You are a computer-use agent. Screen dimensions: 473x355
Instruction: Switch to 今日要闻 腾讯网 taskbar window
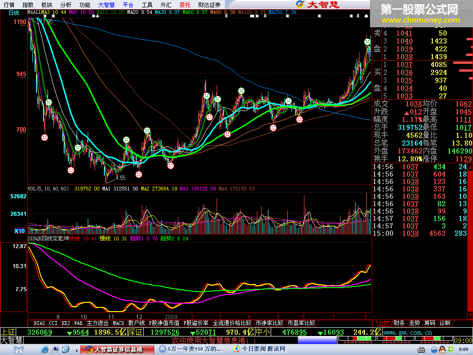coord(260,349)
